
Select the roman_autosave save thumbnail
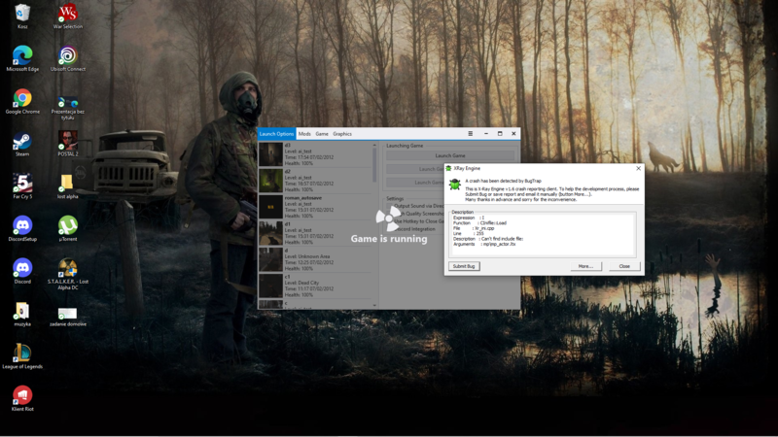click(270, 207)
